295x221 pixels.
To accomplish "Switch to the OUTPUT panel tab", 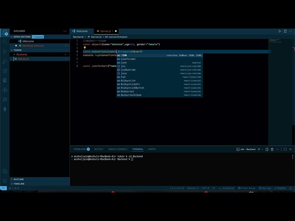I will coord(99,149).
